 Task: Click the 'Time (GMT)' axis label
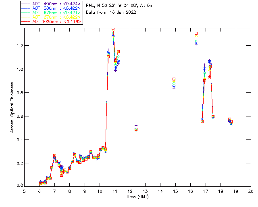(137, 197)
